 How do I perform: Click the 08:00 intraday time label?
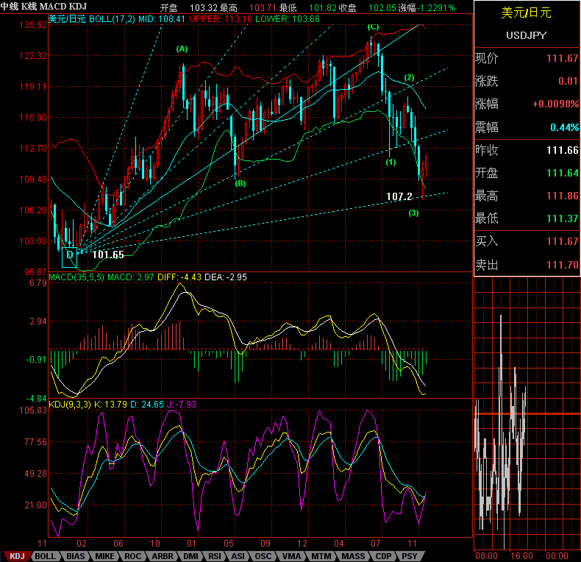[x=486, y=555]
